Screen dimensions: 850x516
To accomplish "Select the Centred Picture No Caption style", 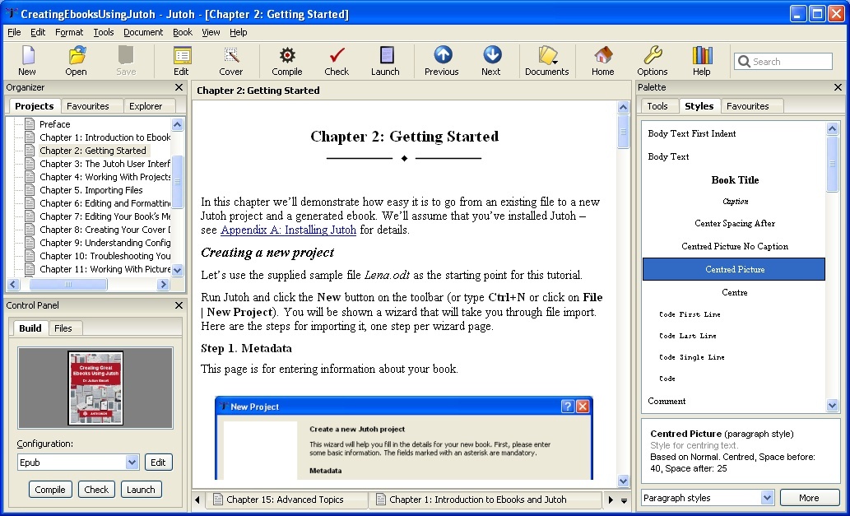I will (735, 246).
